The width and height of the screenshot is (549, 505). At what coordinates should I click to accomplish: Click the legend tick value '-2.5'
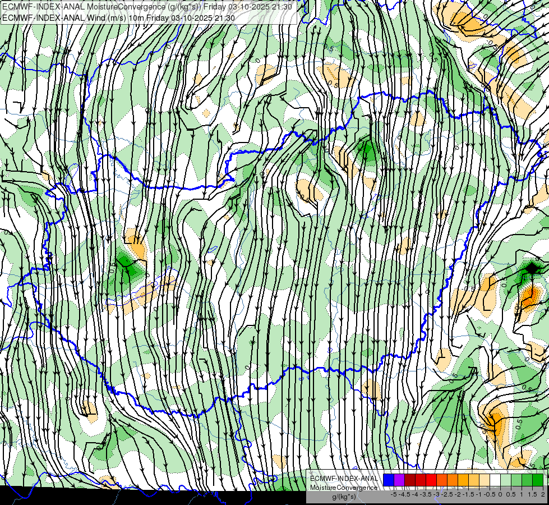[447, 494]
